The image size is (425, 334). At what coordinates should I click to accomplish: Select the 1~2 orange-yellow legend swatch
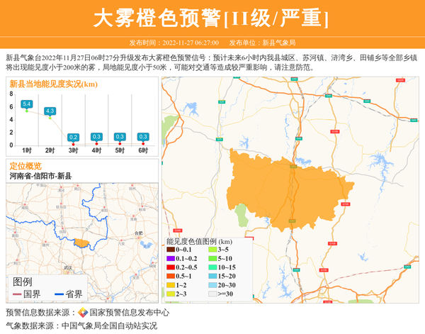click(x=170, y=285)
